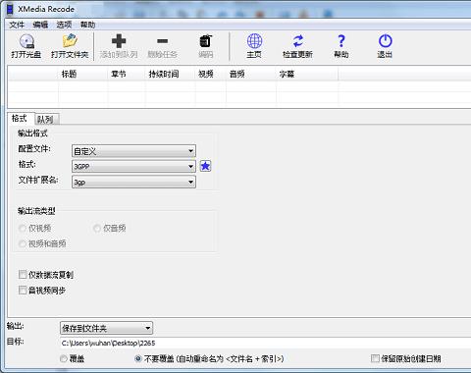This screenshot has width=471, height=373.
Task: Open the Help (帮助) menu
Action: tap(87, 25)
